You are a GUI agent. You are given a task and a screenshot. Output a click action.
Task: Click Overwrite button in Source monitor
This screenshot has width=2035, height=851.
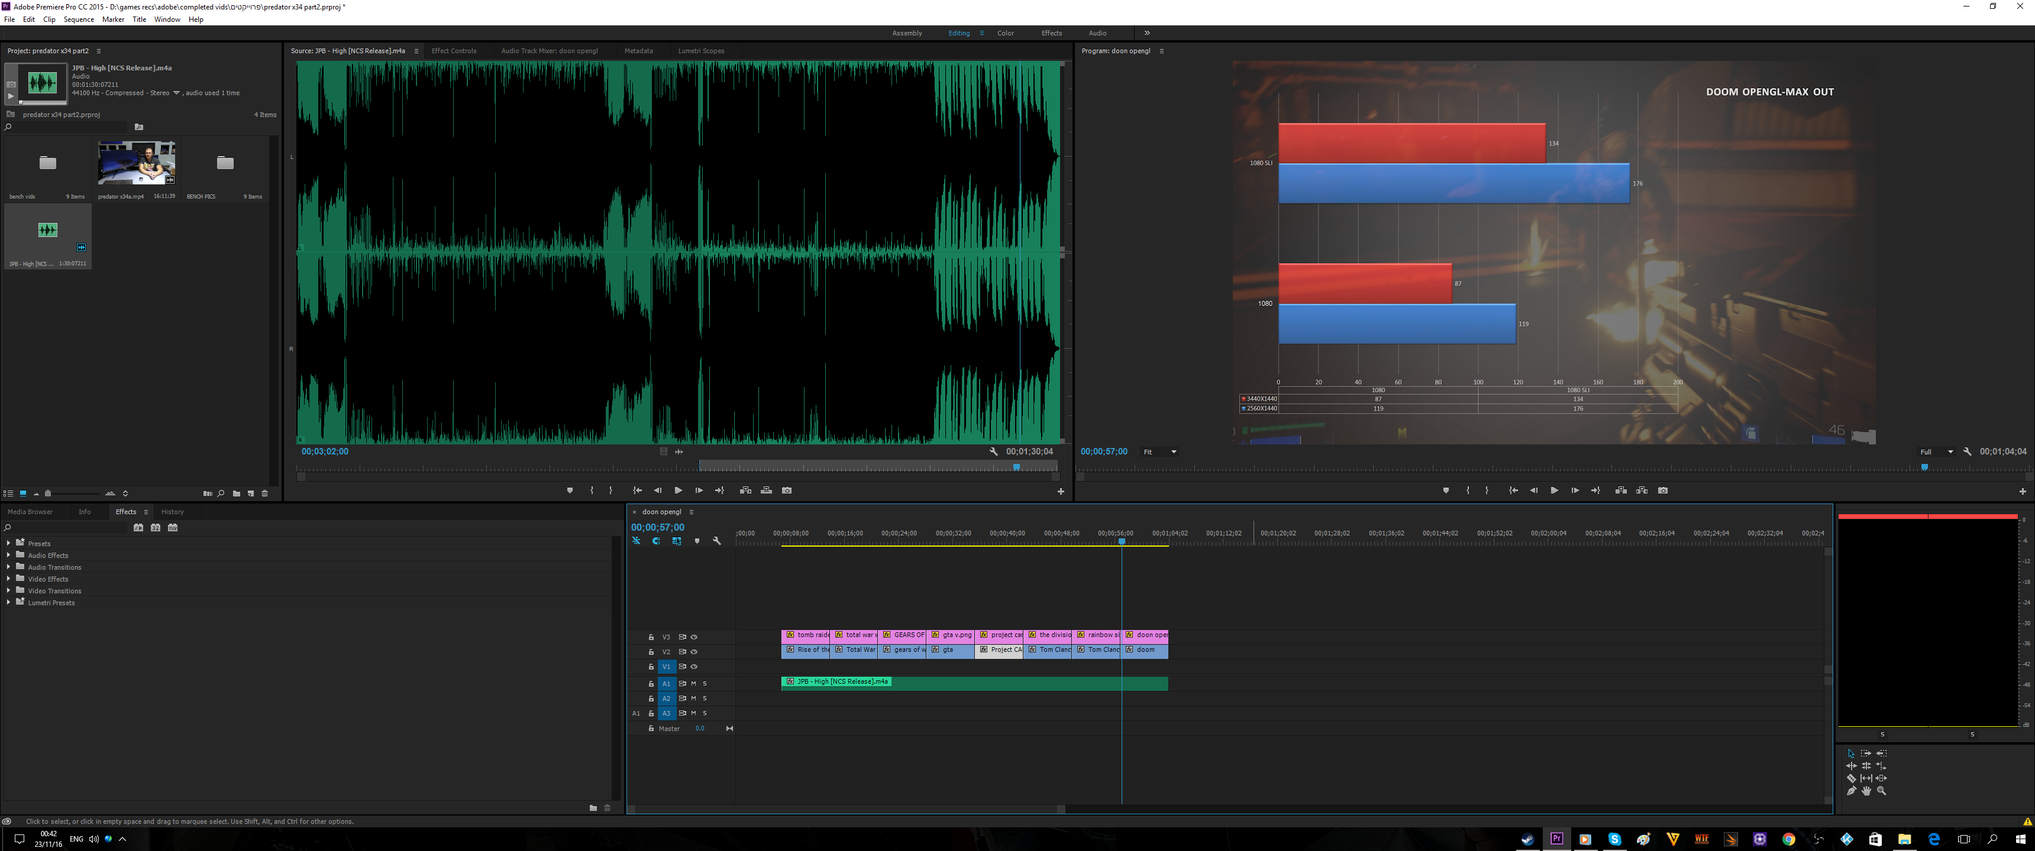pyautogui.click(x=766, y=491)
